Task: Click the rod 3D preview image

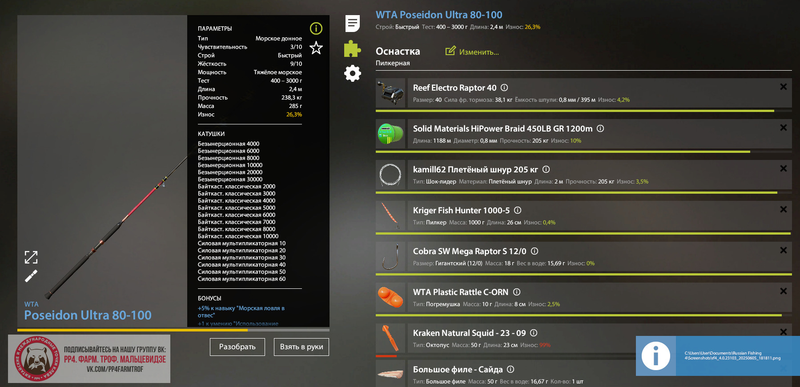Action: pos(102,171)
